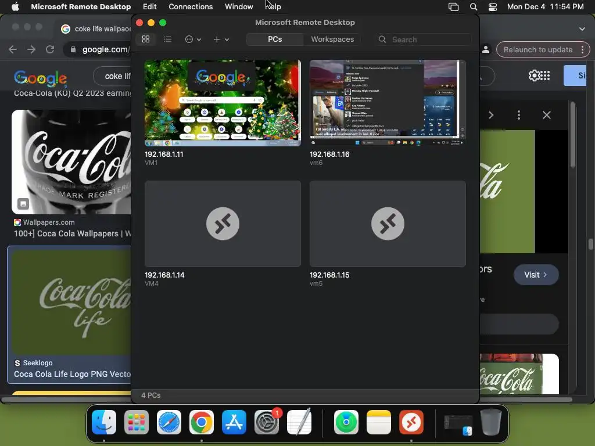Open the 100+ Coca Cola Wallpapers link
Viewport: 595px width, 446px height.
pyautogui.click(x=72, y=233)
